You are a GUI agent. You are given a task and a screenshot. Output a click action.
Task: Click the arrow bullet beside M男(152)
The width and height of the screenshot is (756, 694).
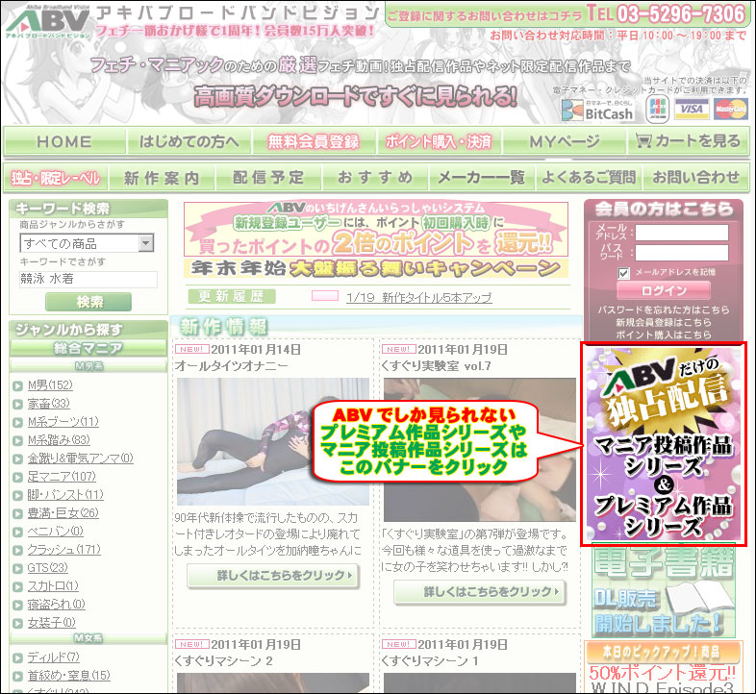click(18, 386)
